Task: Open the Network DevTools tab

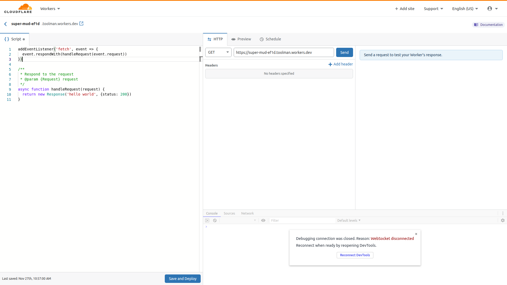Action: click(x=247, y=213)
